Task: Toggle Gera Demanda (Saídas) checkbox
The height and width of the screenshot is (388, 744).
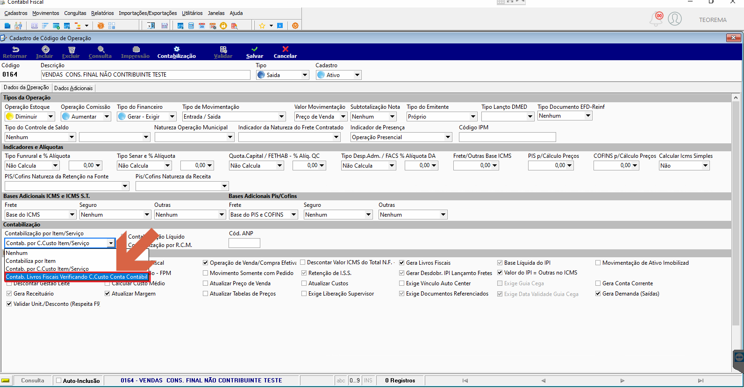Action: click(598, 294)
